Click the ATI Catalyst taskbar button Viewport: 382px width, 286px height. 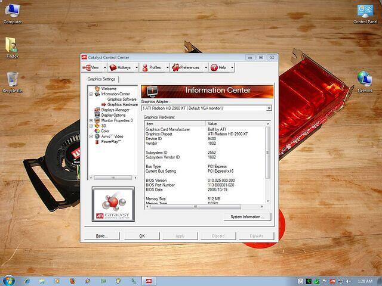click(x=149, y=281)
